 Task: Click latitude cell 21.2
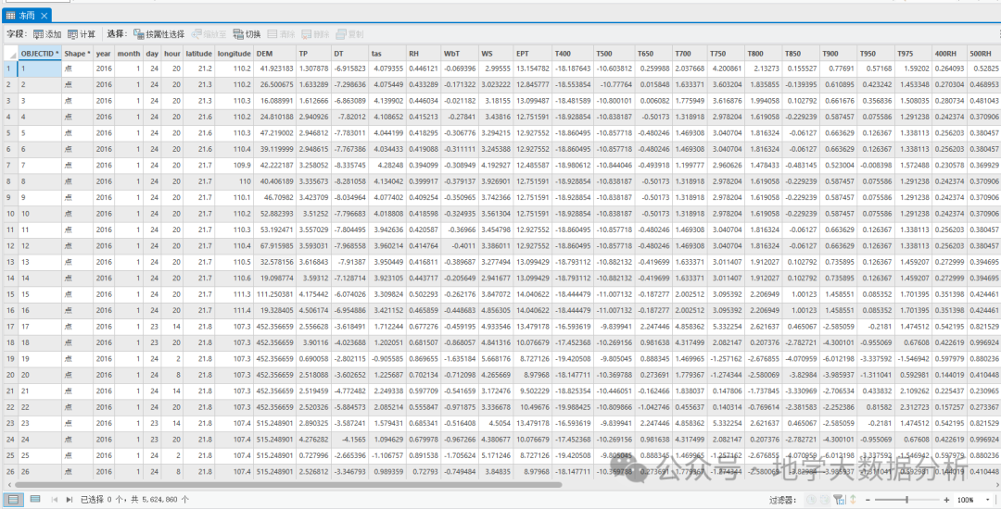(x=198, y=68)
